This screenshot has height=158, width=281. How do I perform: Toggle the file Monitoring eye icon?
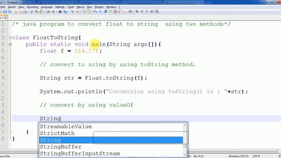click(130, 12)
